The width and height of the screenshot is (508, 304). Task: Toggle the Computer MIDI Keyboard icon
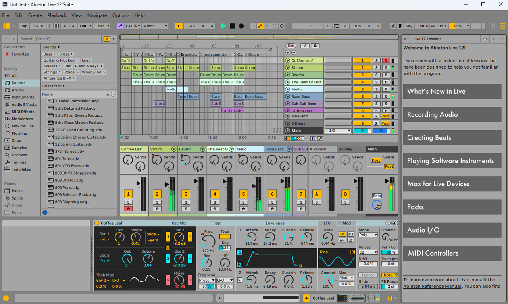click(400, 26)
